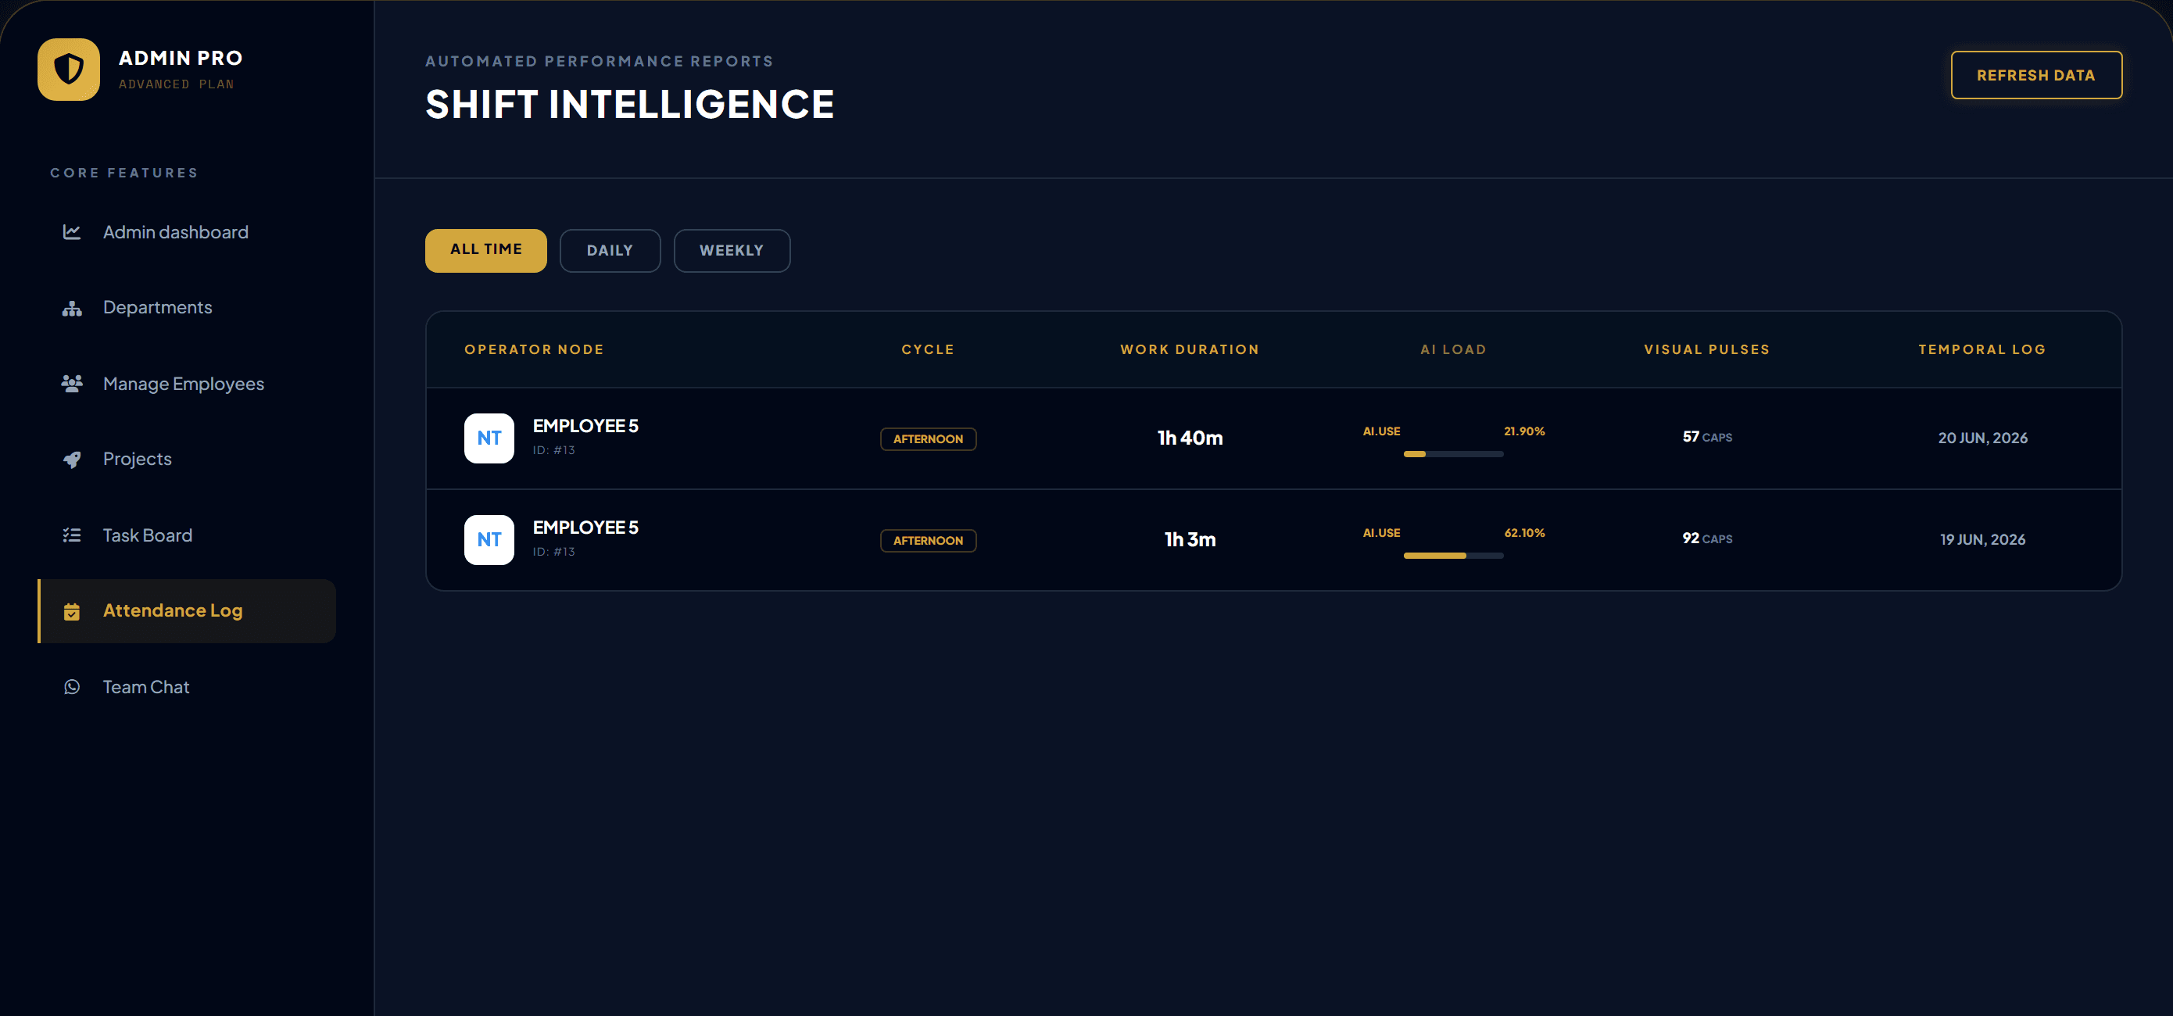Click the Admin Pro shield logo
Screen dimensions: 2173x1016
[68, 69]
